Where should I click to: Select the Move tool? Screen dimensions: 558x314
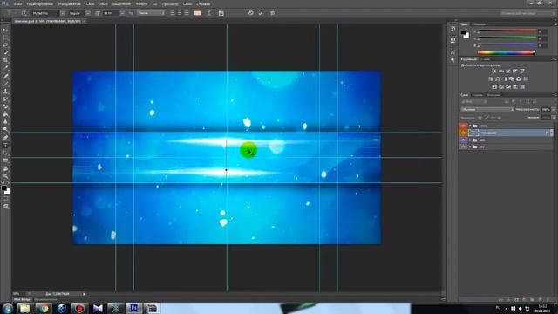[x=5, y=30]
